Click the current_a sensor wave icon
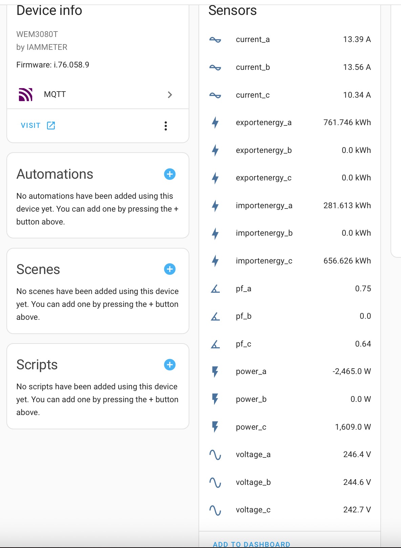Screen dimensions: 401x548 [x=215, y=40]
